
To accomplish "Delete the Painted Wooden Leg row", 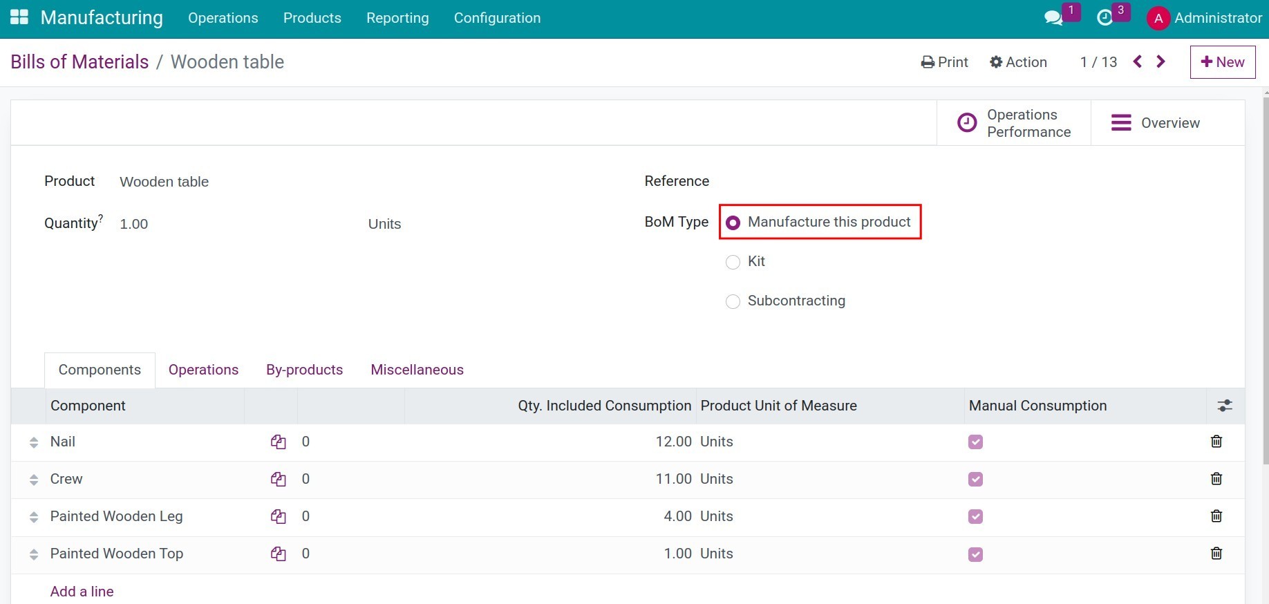I will coord(1216,516).
